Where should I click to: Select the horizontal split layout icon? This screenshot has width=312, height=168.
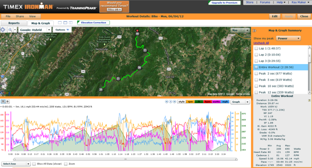tap(65, 23)
